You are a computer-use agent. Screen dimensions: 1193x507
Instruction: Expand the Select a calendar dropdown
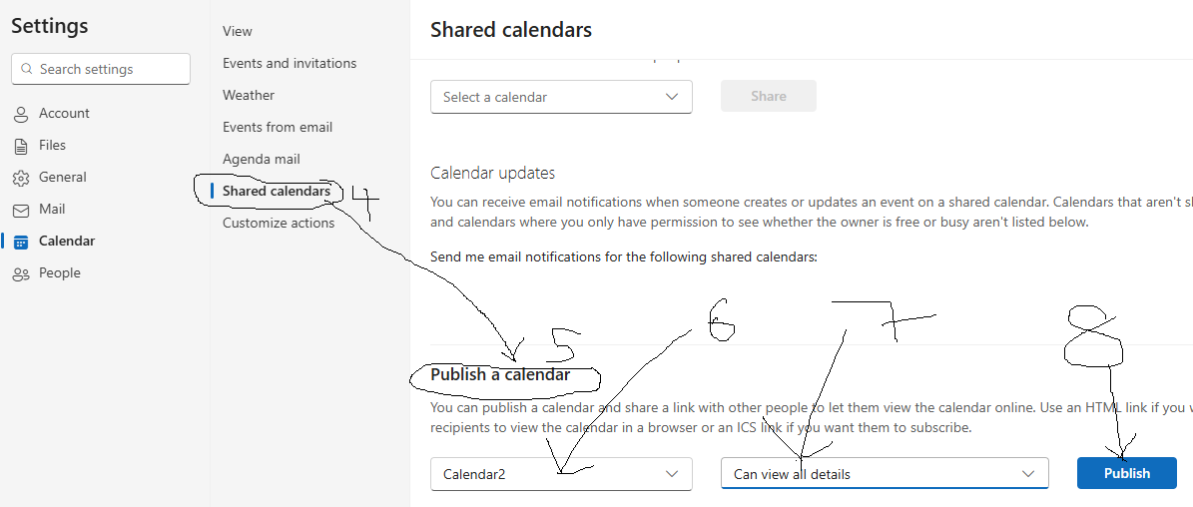561,97
